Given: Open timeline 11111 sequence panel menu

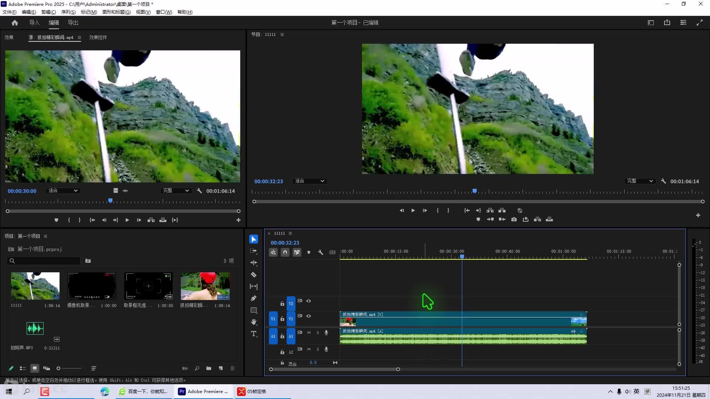Looking at the screenshot, I should click(x=290, y=233).
